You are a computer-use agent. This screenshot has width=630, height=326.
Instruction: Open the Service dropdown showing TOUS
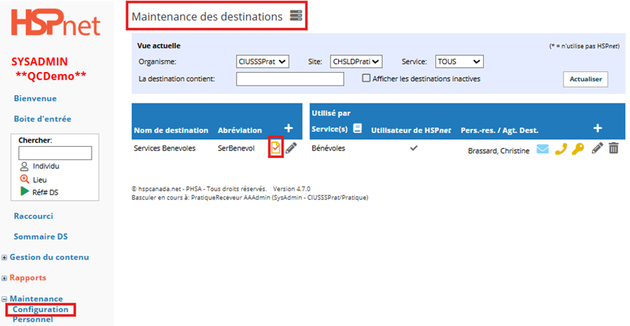(x=458, y=62)
